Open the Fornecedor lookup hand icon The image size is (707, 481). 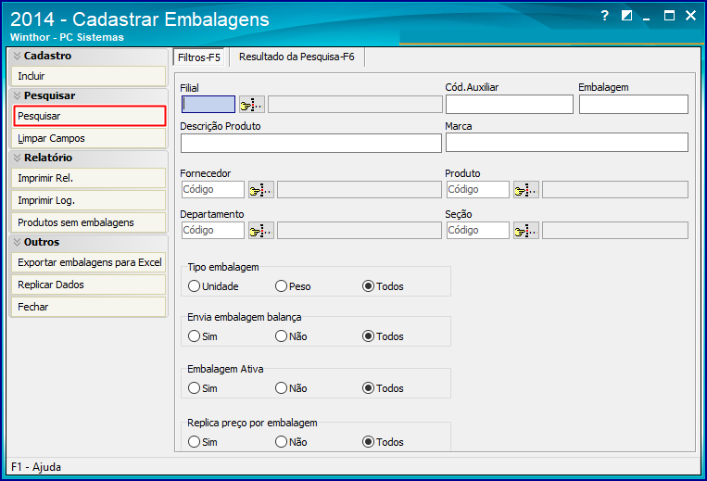(x=261, y=190)
